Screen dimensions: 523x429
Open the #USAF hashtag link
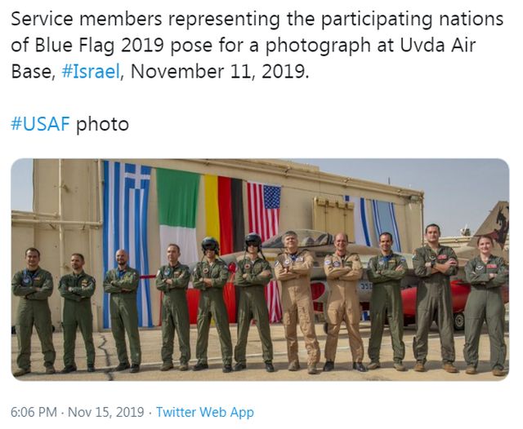tap(40, 124)
